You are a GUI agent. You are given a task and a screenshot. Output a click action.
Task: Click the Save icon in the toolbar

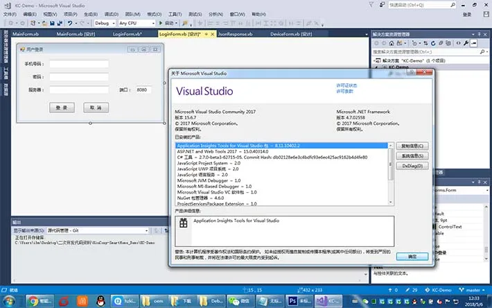tap(52, 23)
